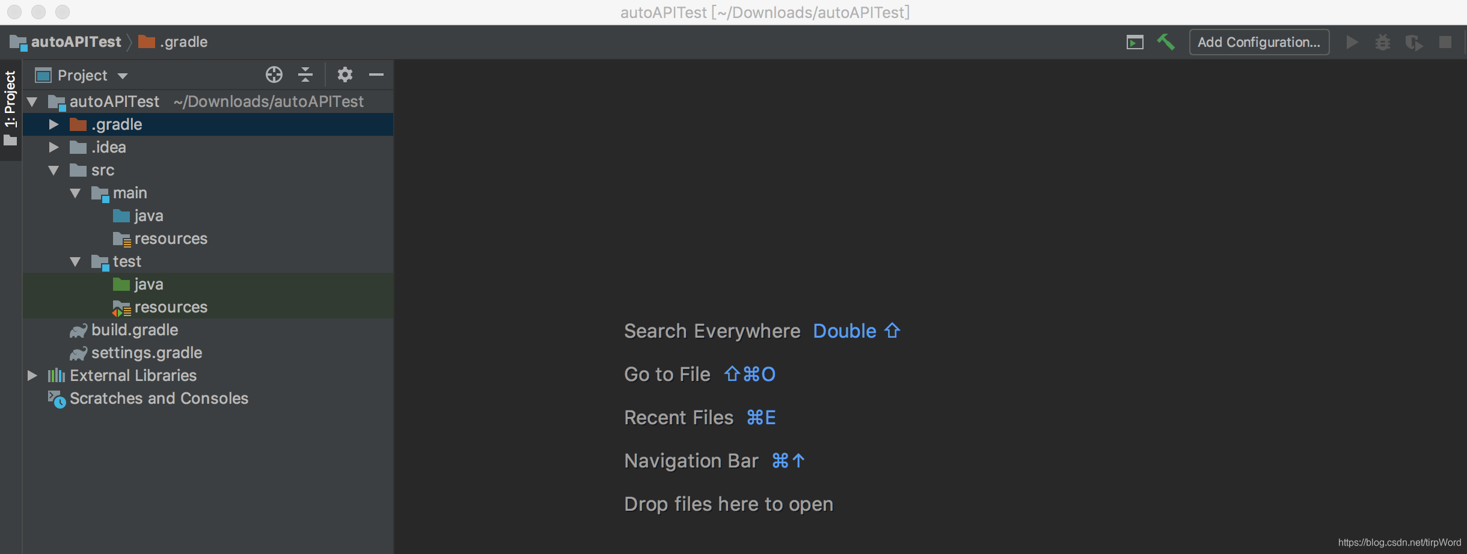The height and width of the screenshot is (554, 1467).
Task: Click the Scratches and Consoles icon
Action: 57,399
